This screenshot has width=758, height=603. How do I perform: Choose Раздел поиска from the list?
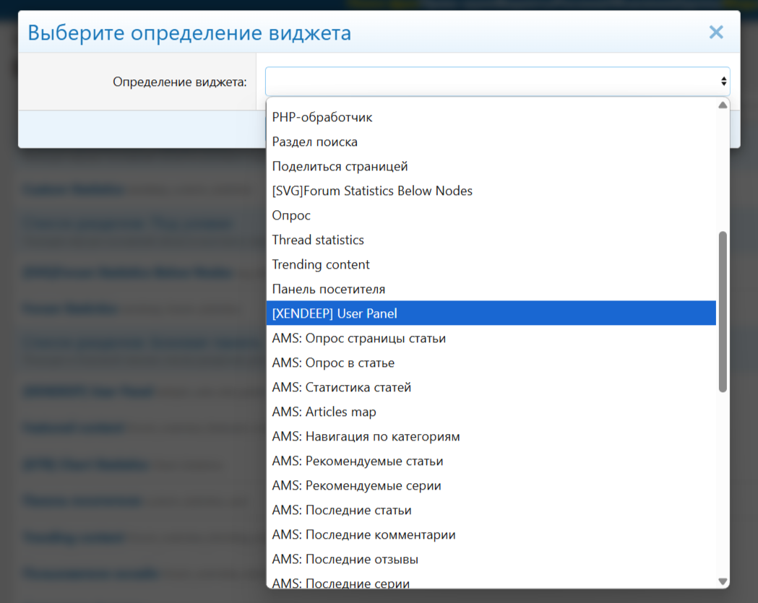[315, 142]
